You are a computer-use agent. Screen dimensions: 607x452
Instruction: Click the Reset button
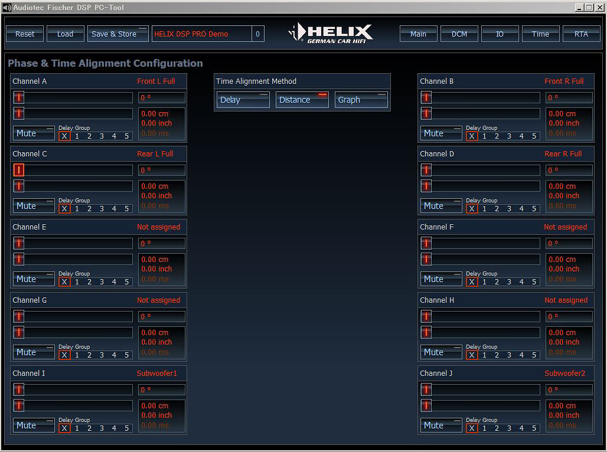tap(25, 34)
